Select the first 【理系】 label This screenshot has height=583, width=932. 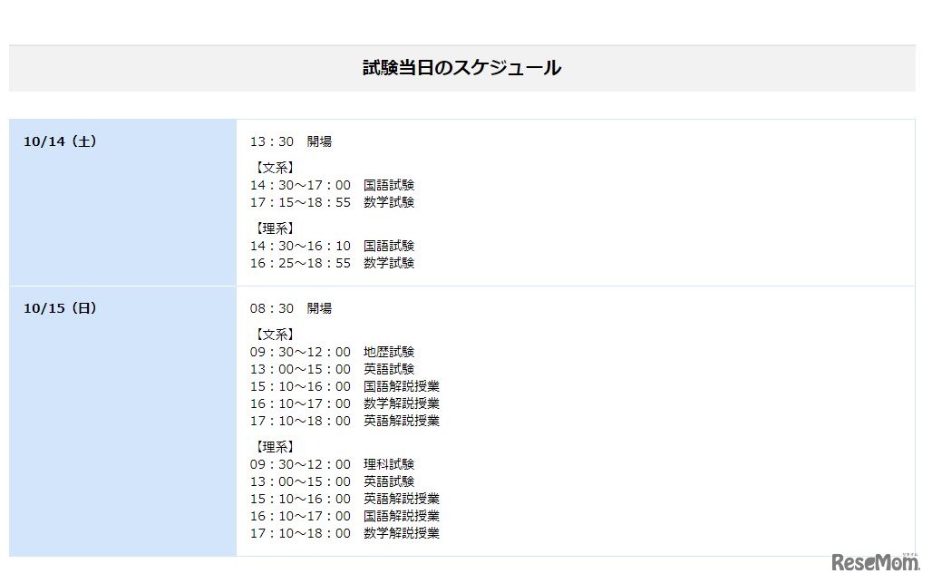click(273, 228)
